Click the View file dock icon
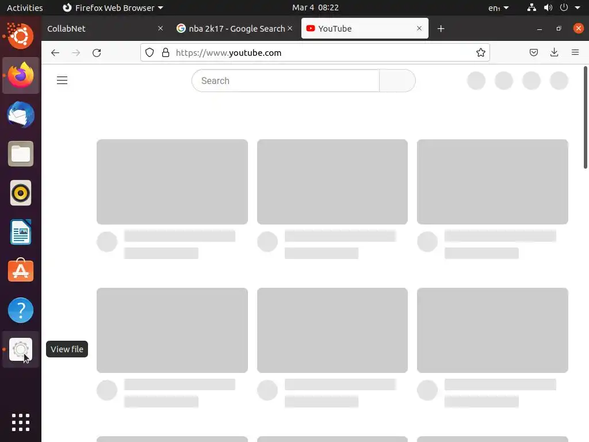The width and height of the screenshot is (589, 442). pyautogui.click(x=21, y=349)
